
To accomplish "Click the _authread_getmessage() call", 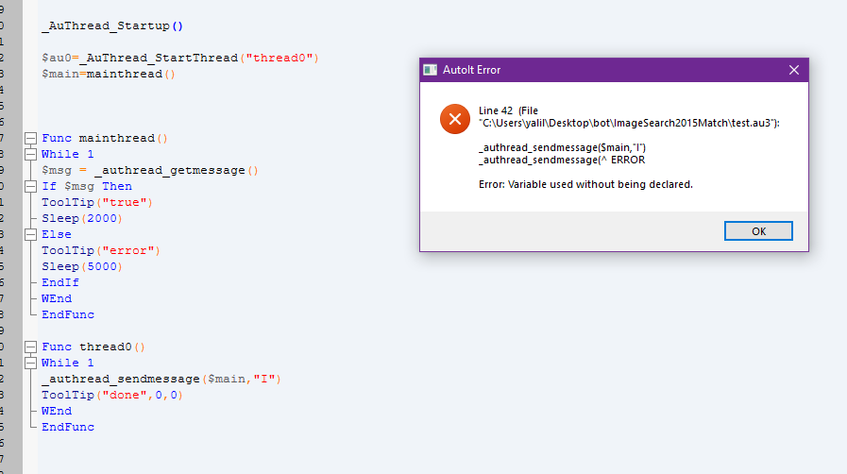I will pos(177,171).
